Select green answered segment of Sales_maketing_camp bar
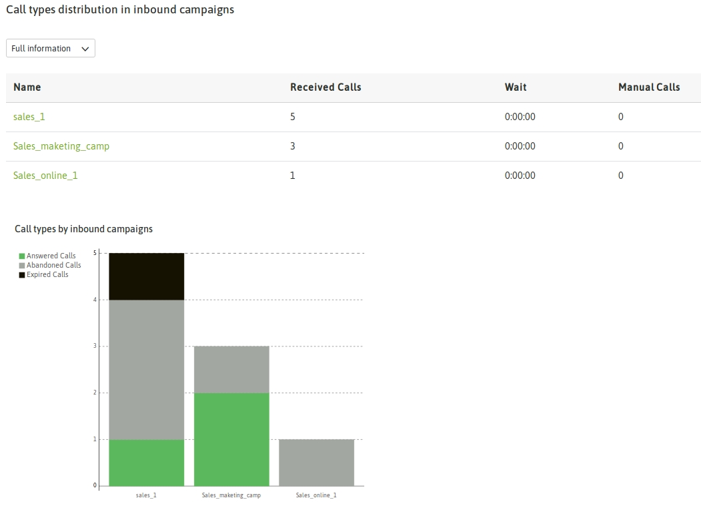The height and width of the screenshot is (506, 701). [x=231, y=439]
